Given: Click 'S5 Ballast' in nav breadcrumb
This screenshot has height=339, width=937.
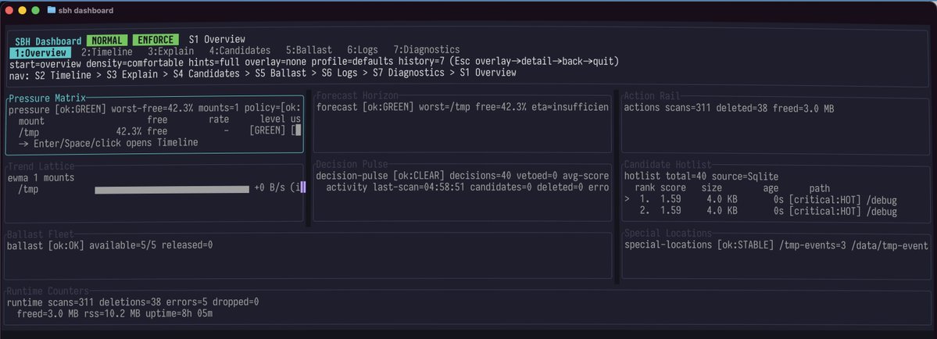Looking at the screenshot, I should click(281, 73).
